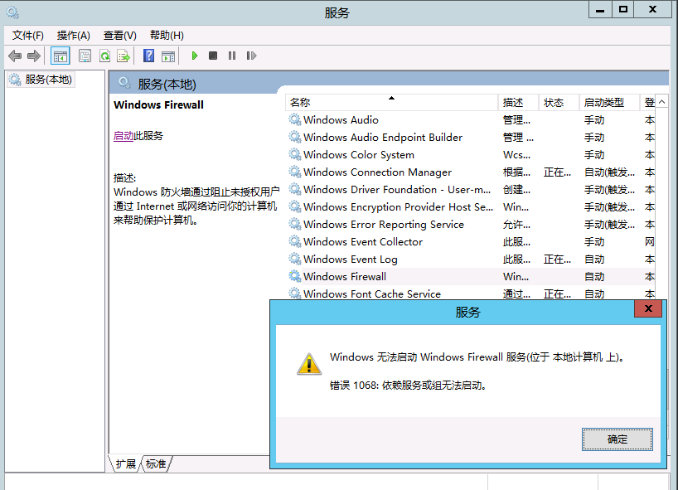Click 正在... status of Windows Event Log
The image size is (678, 490).
click(x=557, y=259)
